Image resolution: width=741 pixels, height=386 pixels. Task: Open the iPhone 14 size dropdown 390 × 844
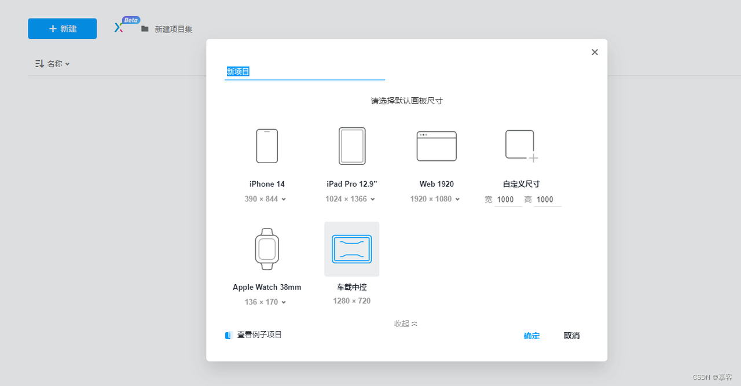click(x=265, y=199)
